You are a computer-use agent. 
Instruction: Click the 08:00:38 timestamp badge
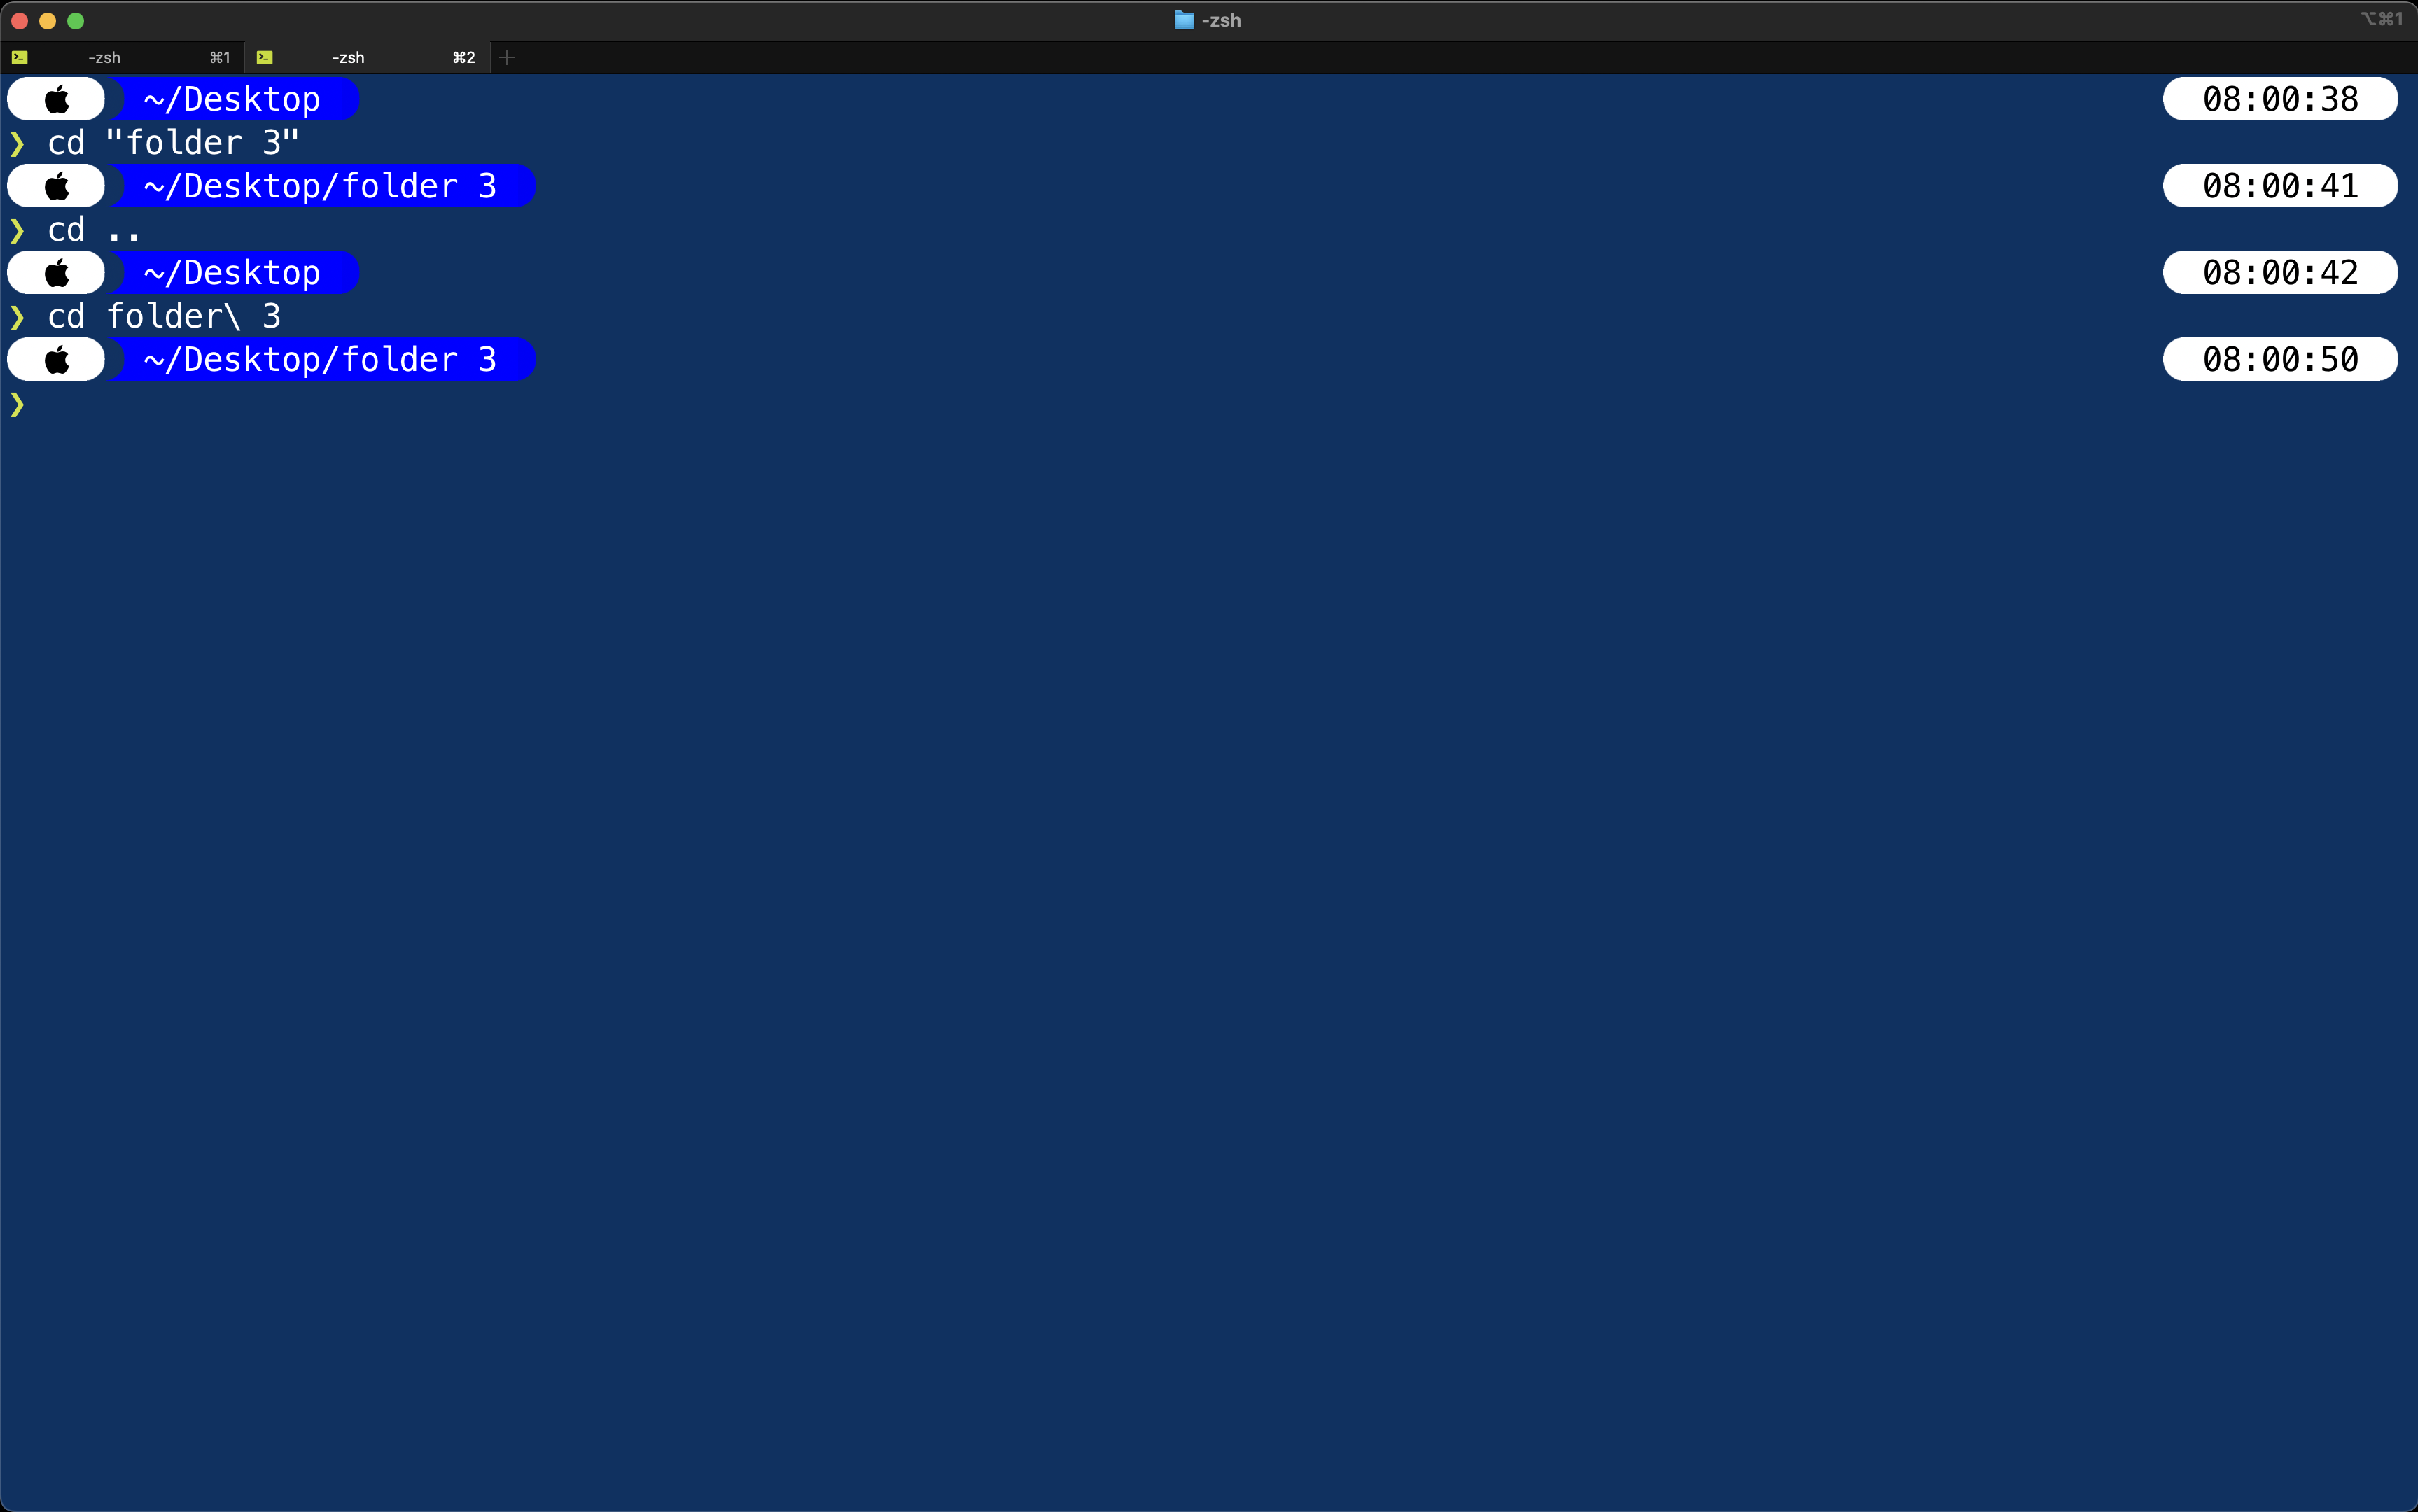pyautogui.click(x=2280, y=99)
